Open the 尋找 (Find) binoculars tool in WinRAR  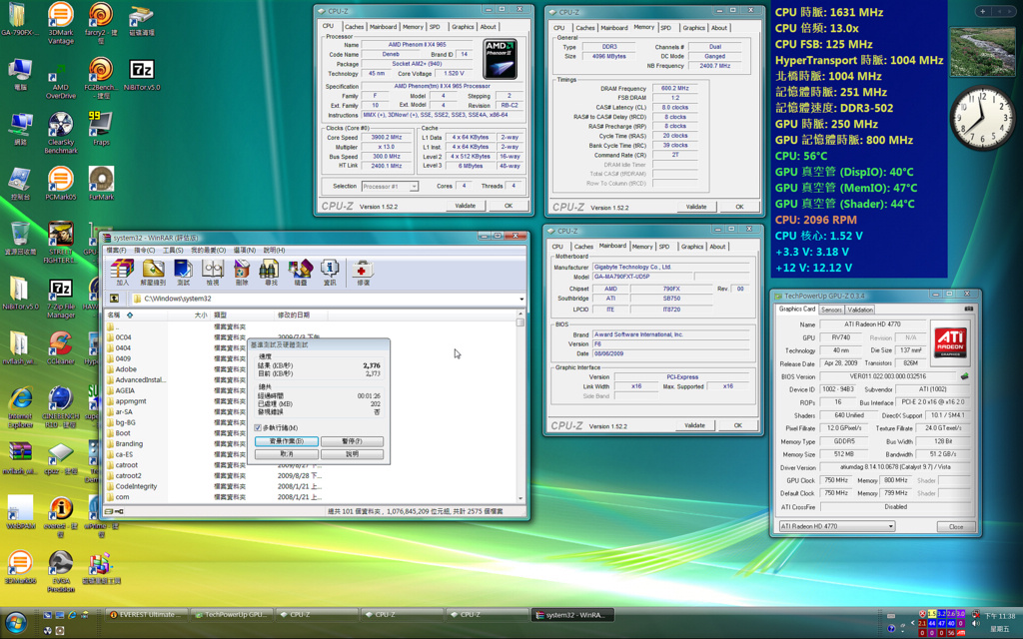tap(270, 272)
